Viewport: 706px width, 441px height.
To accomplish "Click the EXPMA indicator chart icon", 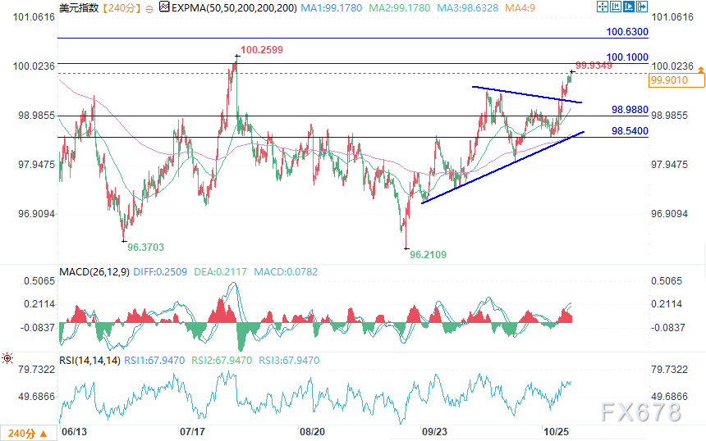I will click(163, 7).
